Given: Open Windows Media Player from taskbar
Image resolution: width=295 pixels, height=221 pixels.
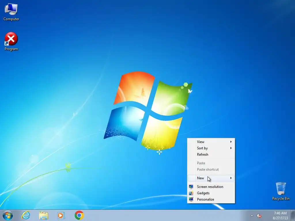Looking at the screenshot, I should [x=61, y=215].
